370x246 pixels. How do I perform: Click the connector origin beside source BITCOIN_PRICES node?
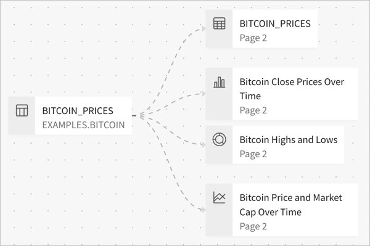pyautogui.click(x=134, y=115)
